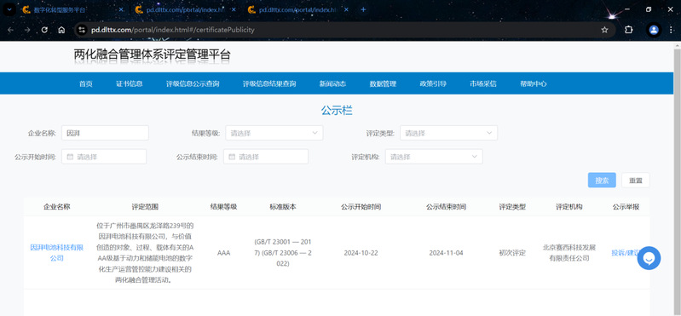Click the 重置 button
The width and height of the screenshot is (681, 316).
[x=636, y=180]
